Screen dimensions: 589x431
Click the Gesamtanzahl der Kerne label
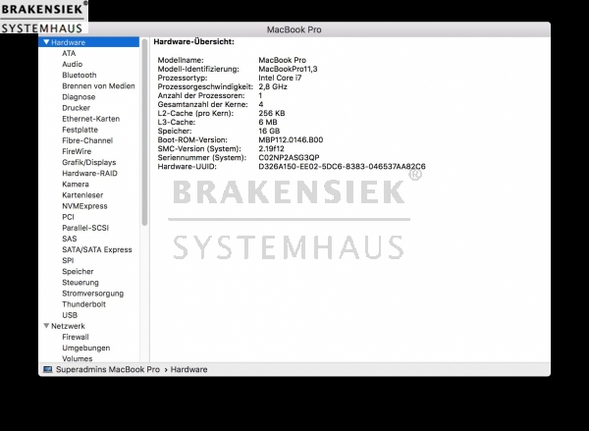coord(203,104)
